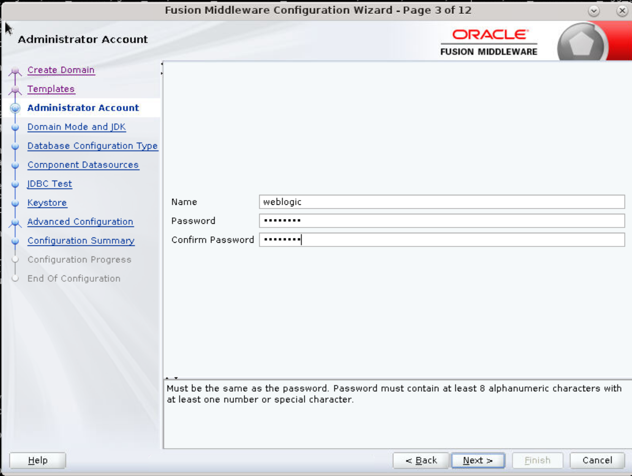Open Advanced Configuration step
Viewport: 632px width, 476px height.
point(80,222)
